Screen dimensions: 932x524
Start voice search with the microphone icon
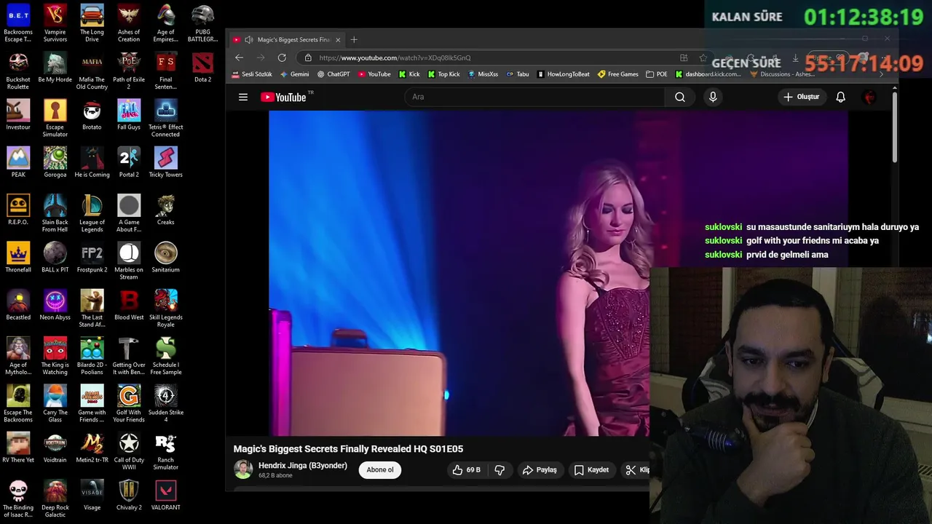713,97
